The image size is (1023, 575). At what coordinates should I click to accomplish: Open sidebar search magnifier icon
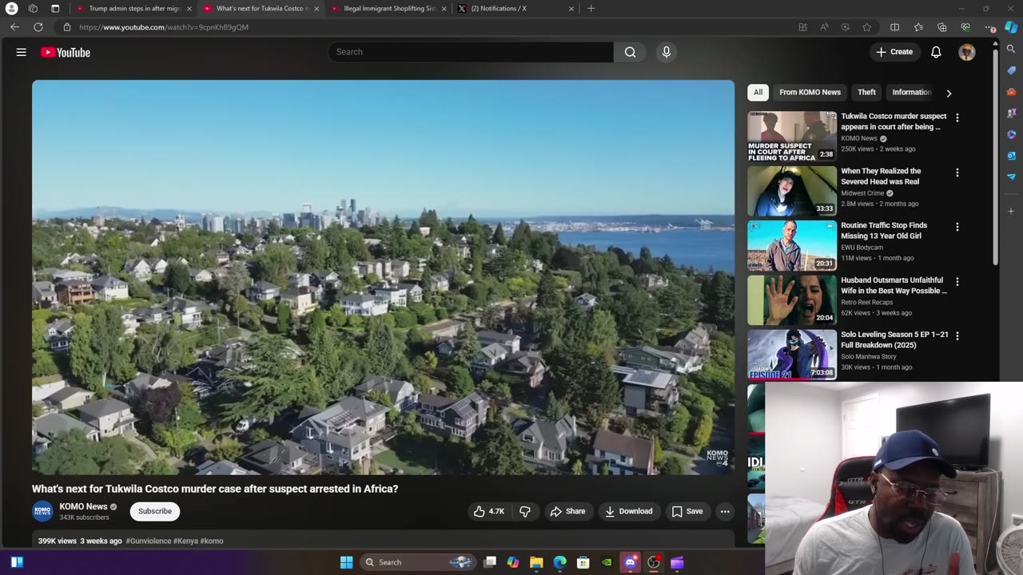pos(1011,50)
